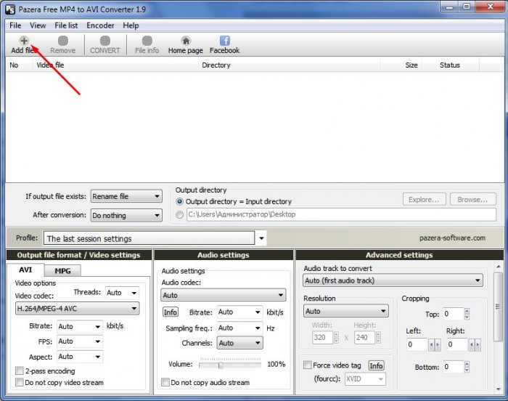Open the Encoder menu
This screenshot has height=401, width=508.
pyautogui.click(x=100, y=25)
